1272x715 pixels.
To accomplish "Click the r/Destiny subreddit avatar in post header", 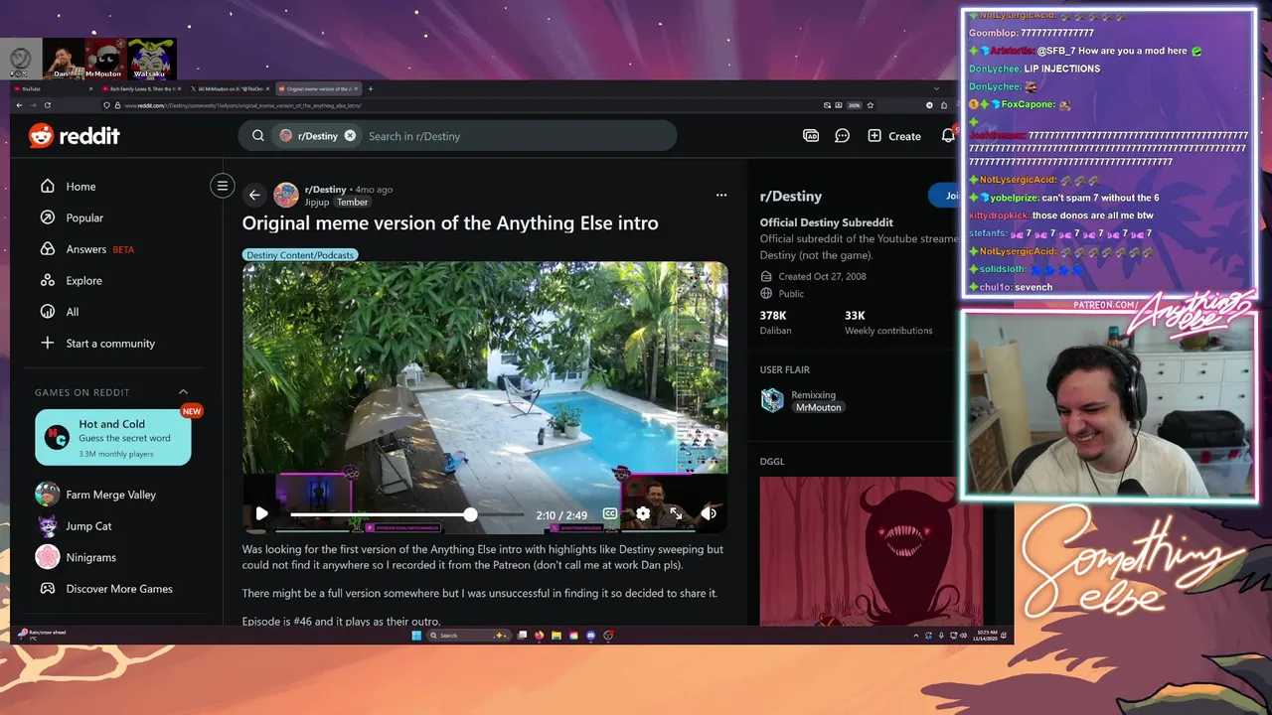I will click(x=286, y=195).
